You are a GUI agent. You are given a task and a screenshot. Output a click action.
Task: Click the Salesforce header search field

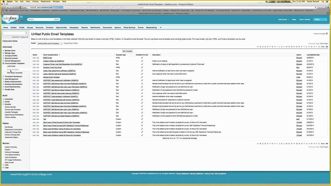tap(40, 19)
